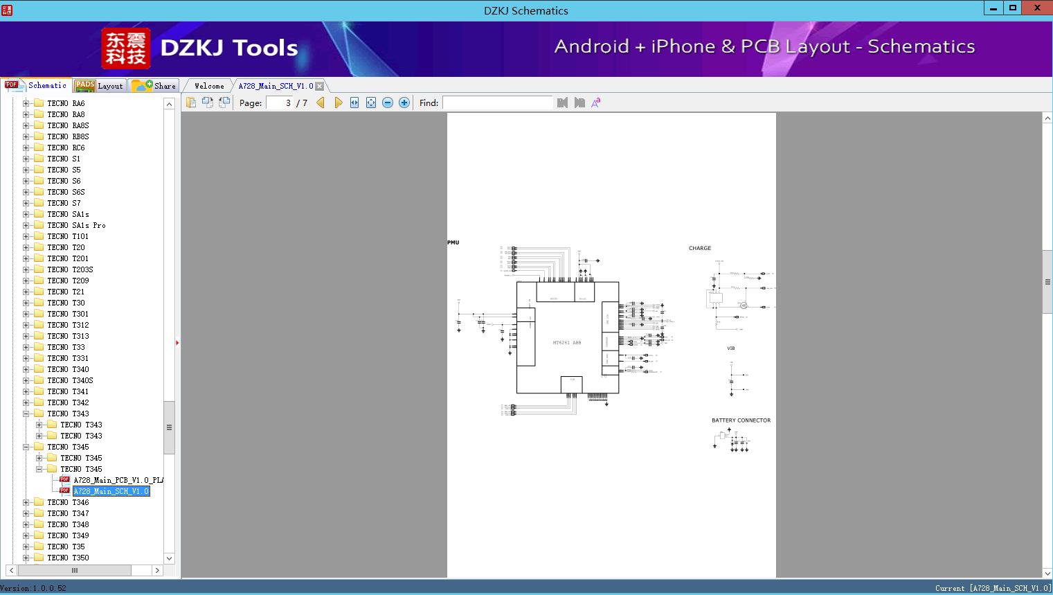1053x595 pixels.
Task: Click the tree horizontal scrollbar thumb
Action: click(74, 570)
